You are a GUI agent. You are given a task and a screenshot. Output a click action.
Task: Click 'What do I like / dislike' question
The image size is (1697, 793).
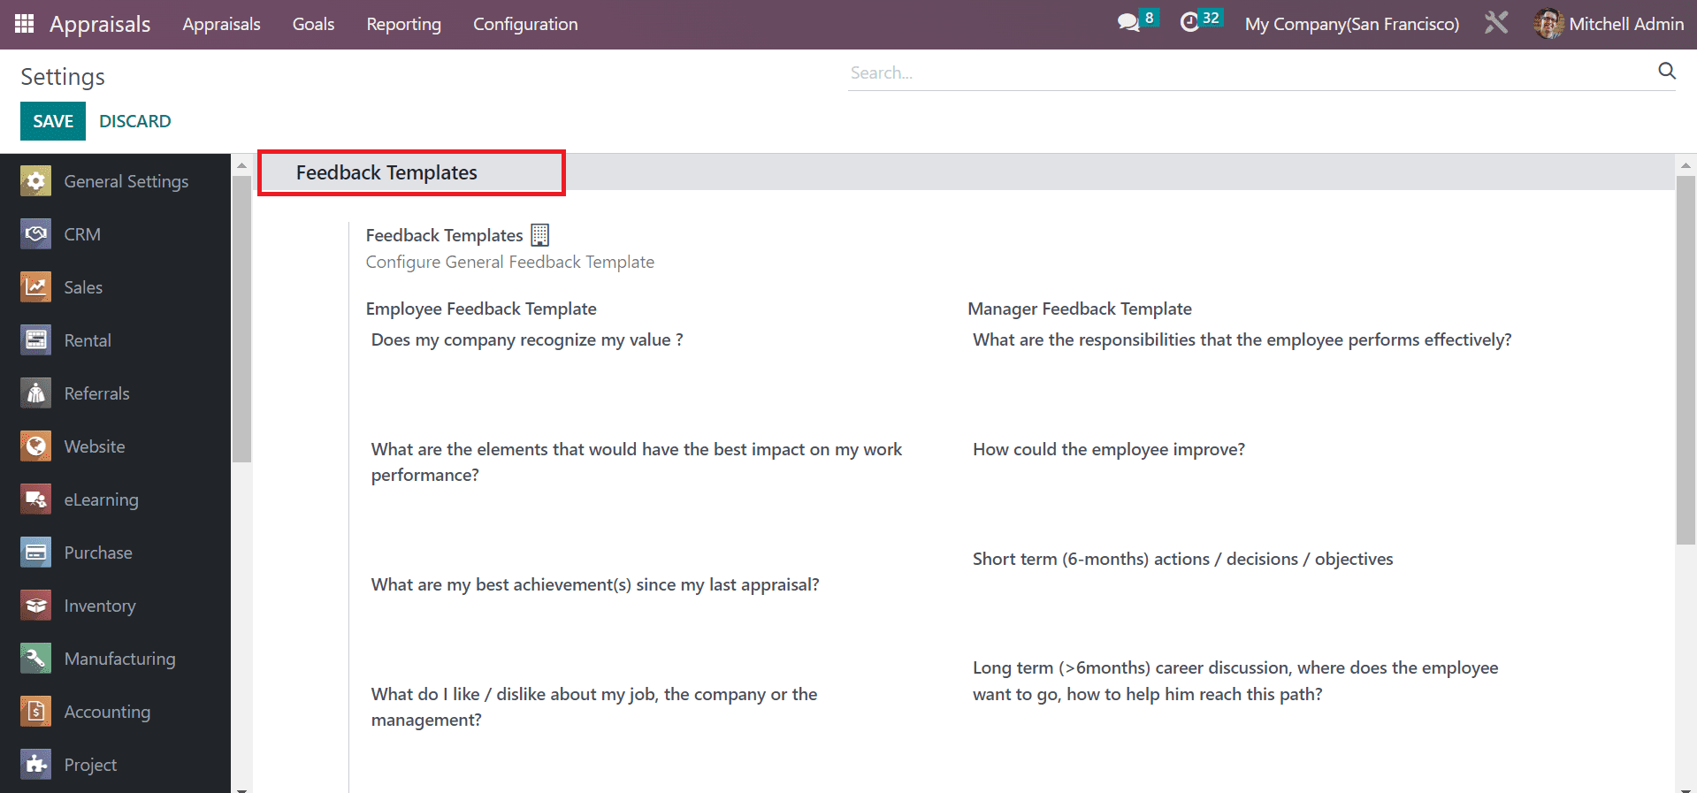click(x=594, y=706)
